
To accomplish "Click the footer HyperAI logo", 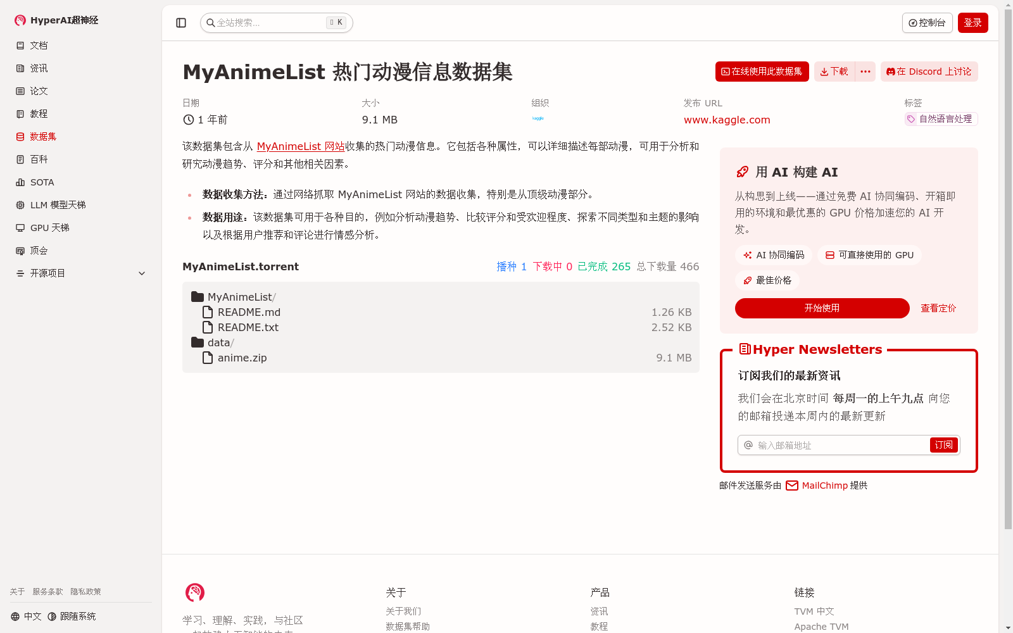I will tap(195, 592).
